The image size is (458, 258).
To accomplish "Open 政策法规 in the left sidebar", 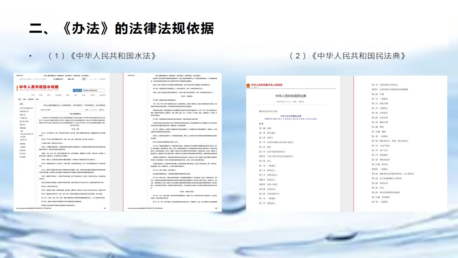I will point(23,128).
